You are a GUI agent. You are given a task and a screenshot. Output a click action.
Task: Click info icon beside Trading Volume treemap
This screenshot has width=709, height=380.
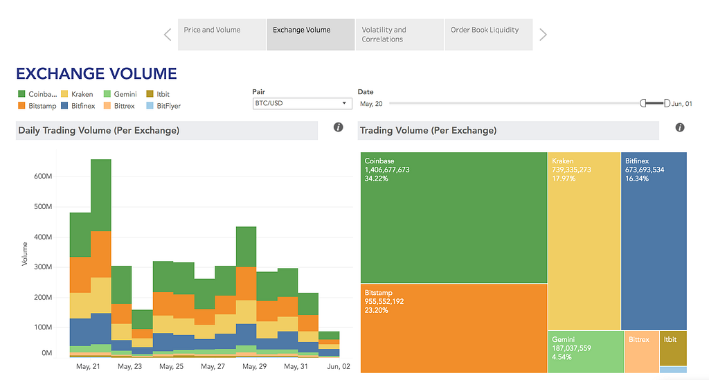(680, 127)
